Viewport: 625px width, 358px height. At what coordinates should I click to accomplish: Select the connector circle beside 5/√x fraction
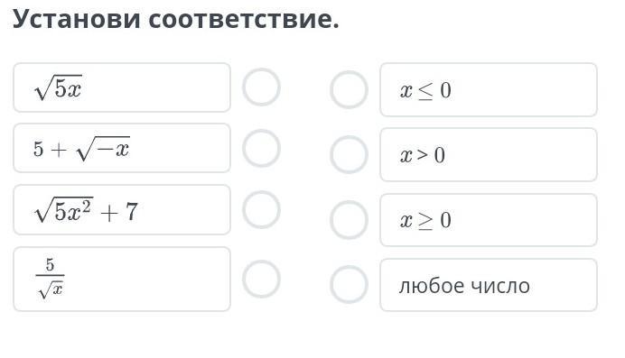click(262, 279)
